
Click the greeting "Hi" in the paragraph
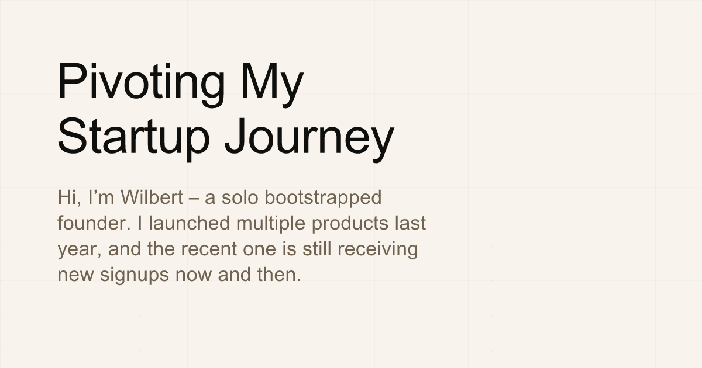point(67,197)
